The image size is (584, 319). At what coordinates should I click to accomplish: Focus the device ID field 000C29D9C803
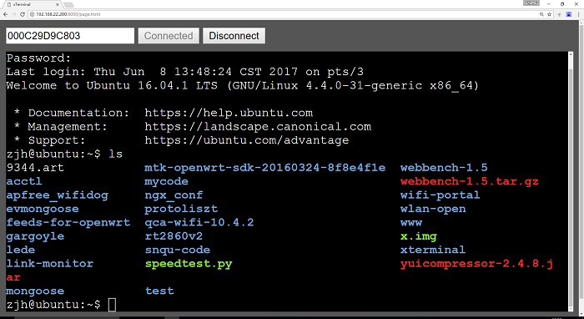[x=70, y=36]
